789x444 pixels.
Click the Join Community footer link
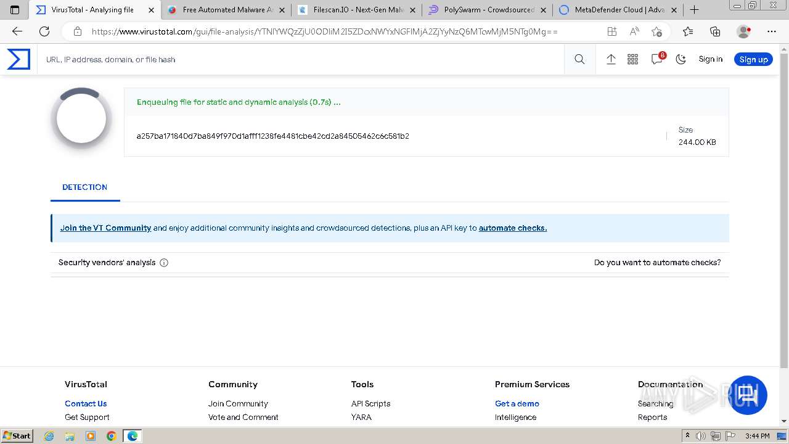pyautogui.click(x=238, y=404)
